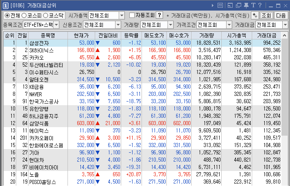Select the 한국가스공사 row
Screen dimensions: 290x186
coord(142,102)
